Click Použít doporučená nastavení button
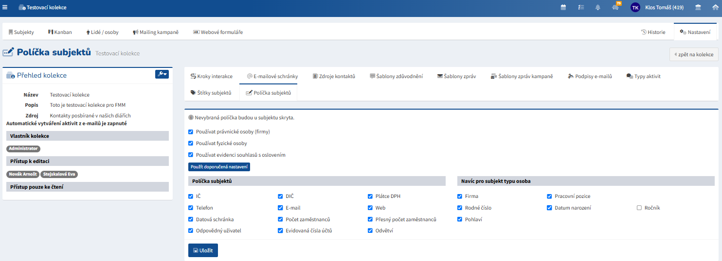Image resolution: width=722 pixels, height=261 pixels. (x=219, y=167)
